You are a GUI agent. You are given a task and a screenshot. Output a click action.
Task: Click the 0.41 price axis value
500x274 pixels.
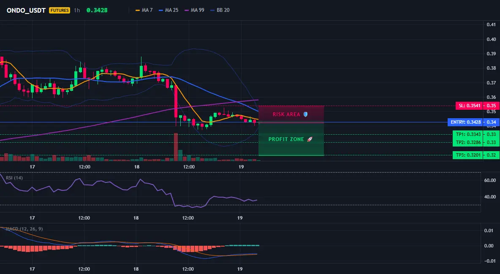[492, 24]
